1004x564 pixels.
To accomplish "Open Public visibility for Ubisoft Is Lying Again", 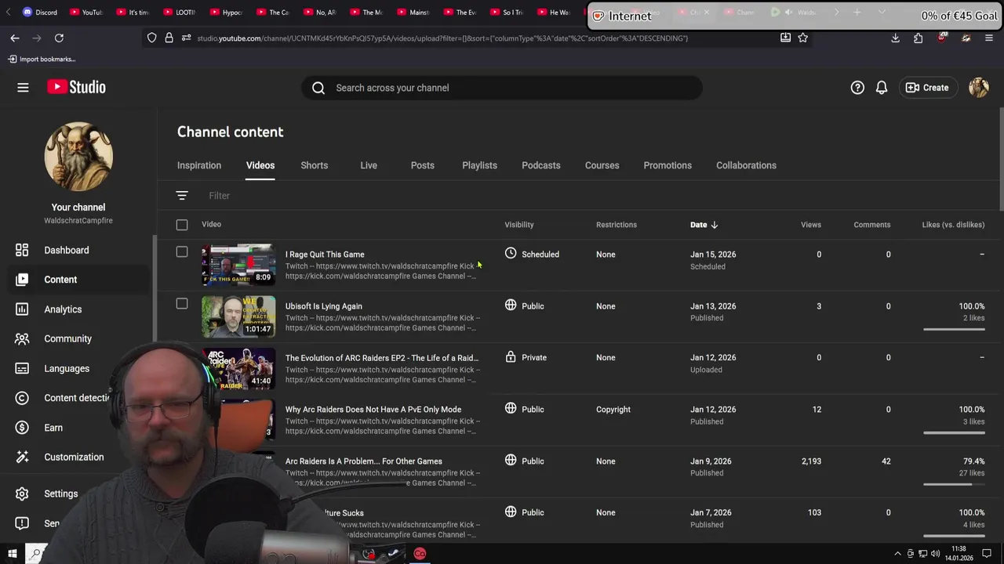I will [524, 306].
